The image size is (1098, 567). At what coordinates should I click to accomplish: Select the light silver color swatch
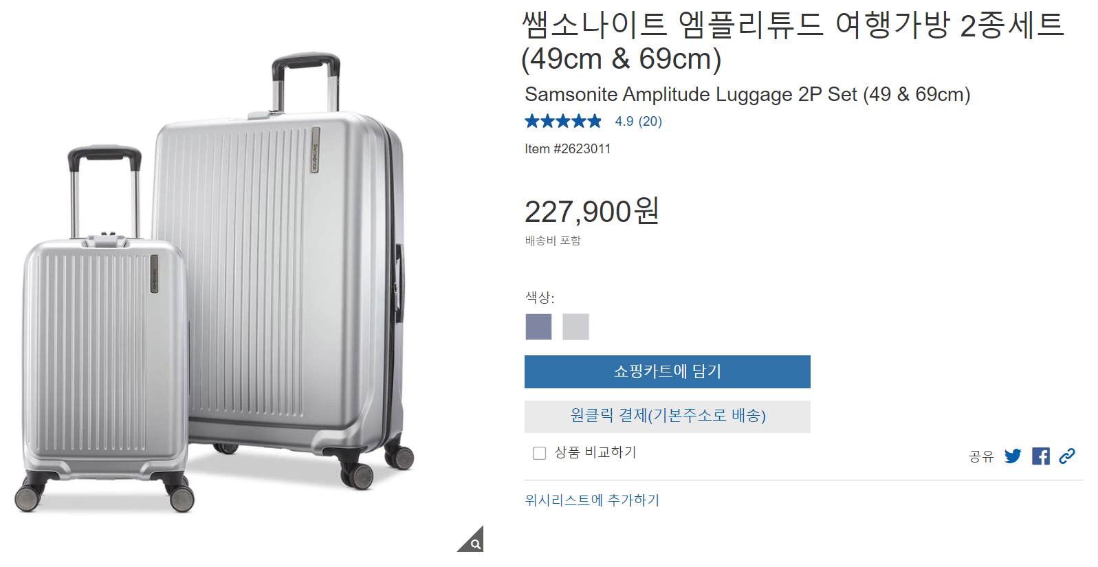point(575,326)
